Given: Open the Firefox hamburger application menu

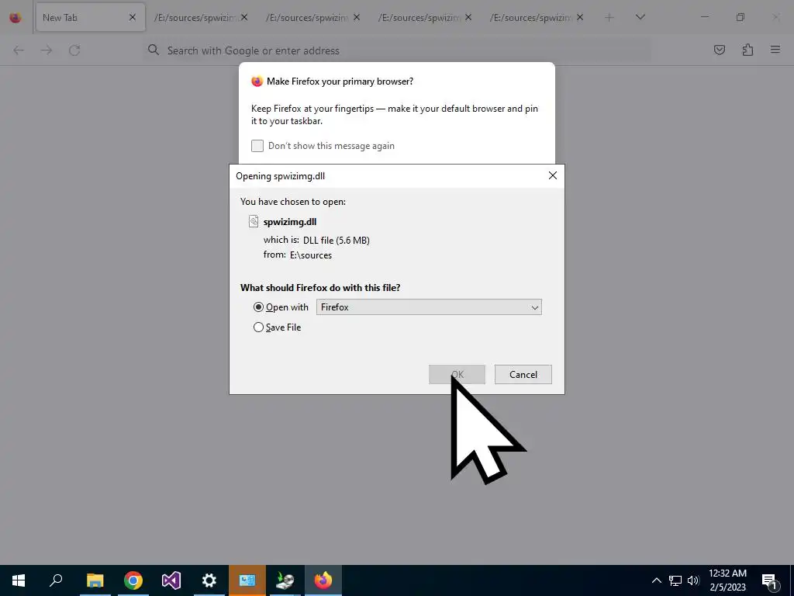Looking at the screenshot, I should (775, 50).
